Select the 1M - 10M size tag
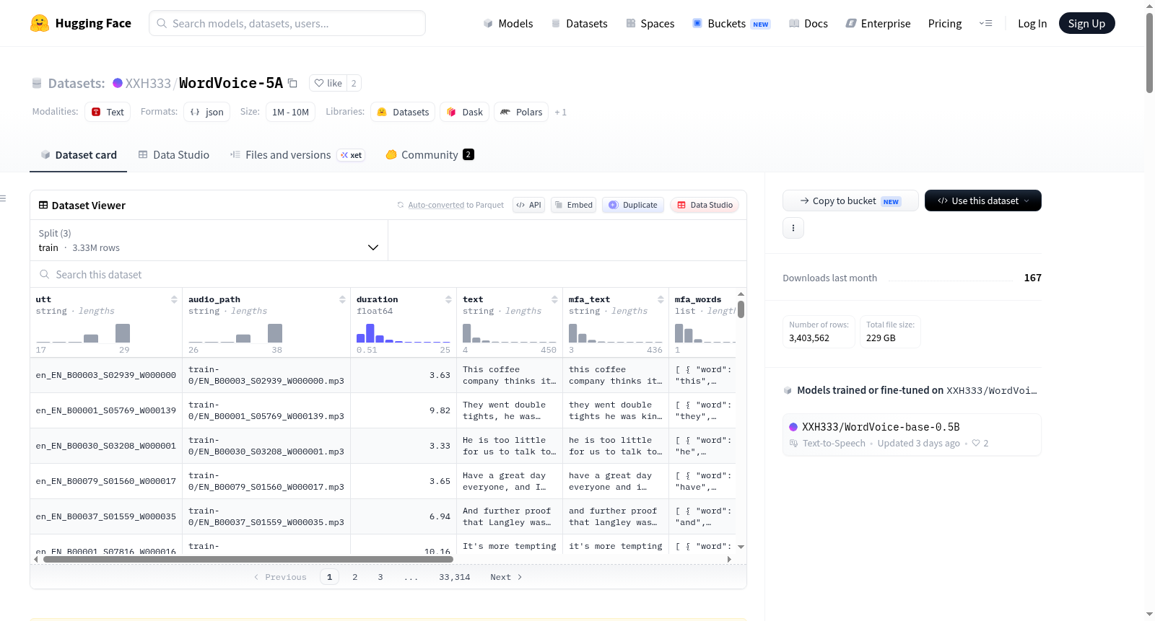Screen dimensions: 1155x621 click(290, 112)
